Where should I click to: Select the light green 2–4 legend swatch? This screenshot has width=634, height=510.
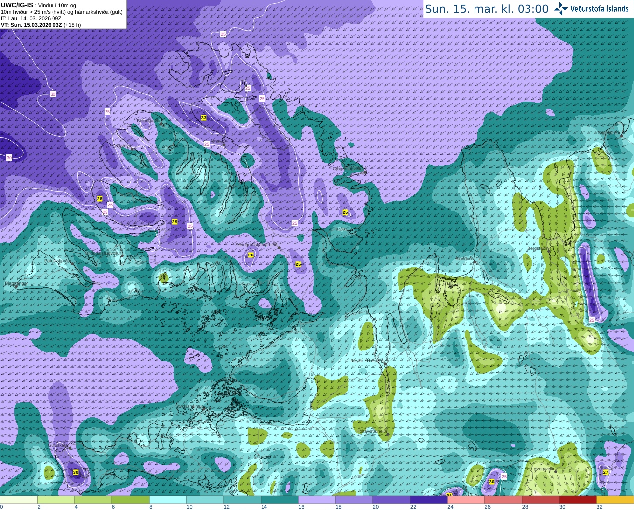click(56, 500)
